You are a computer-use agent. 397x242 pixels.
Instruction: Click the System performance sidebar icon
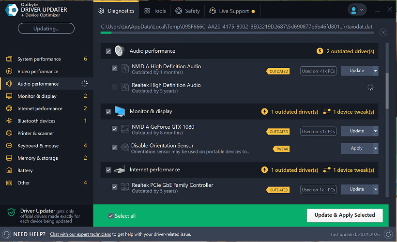9,59
